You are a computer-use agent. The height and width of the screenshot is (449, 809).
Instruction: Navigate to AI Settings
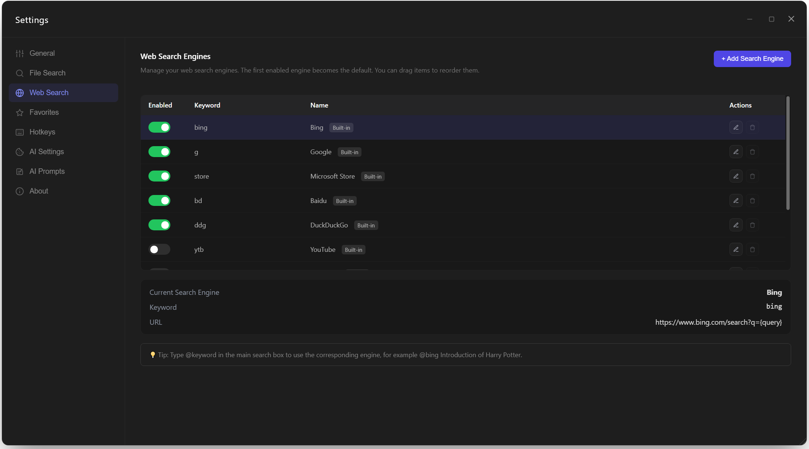coord(63,152)
